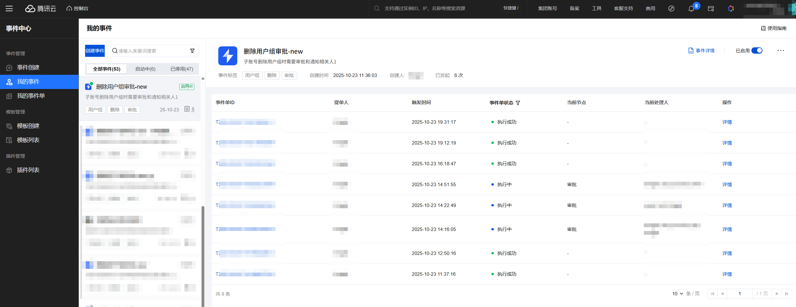Click the filter icon beside 事件单状态

(518, 103)
